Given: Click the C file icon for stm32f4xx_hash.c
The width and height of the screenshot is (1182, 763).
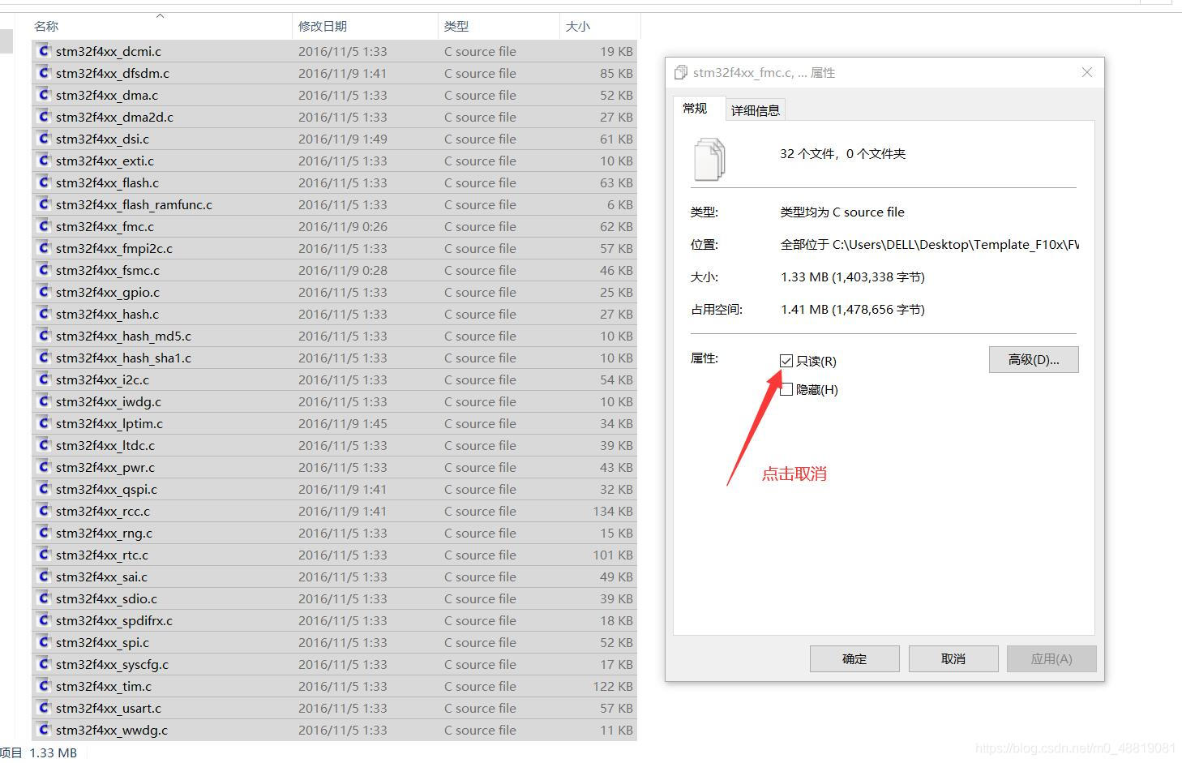Looking at the screenshot, I should pos(44,313).
